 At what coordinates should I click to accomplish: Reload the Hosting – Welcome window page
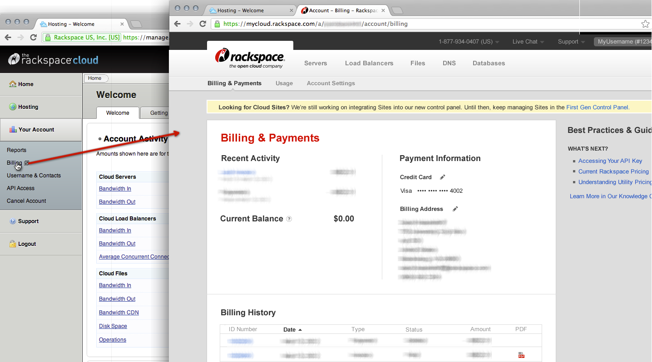(33, 38)
